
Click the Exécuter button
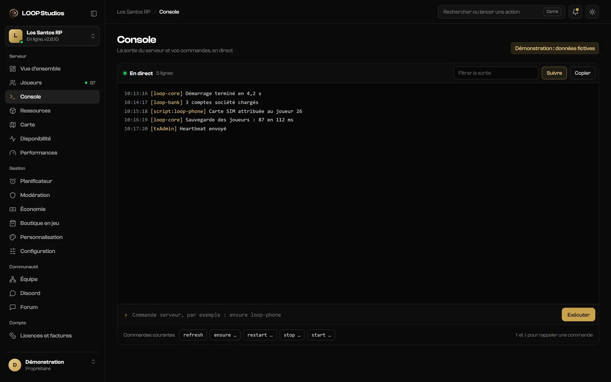(x=578, y=315)
